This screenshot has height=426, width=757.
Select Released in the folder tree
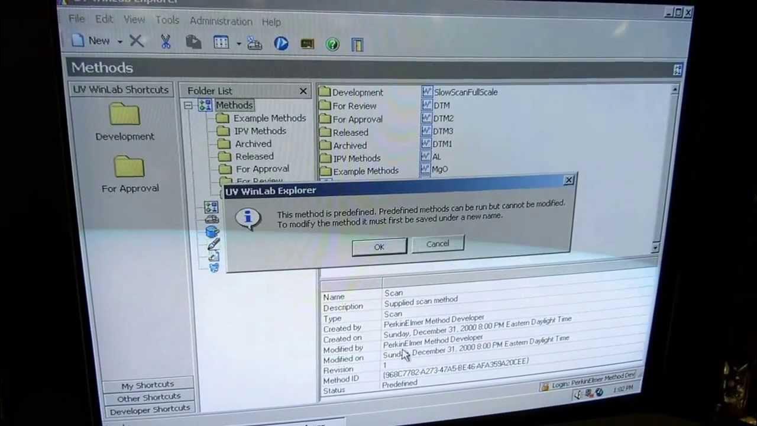pyautogui.click(x=254, y=156)
